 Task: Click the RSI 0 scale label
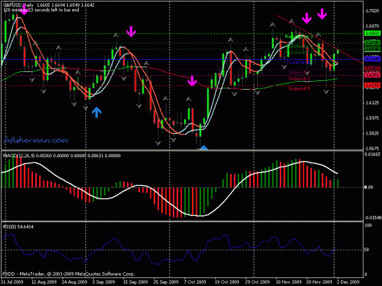click(x=365, y=274)
